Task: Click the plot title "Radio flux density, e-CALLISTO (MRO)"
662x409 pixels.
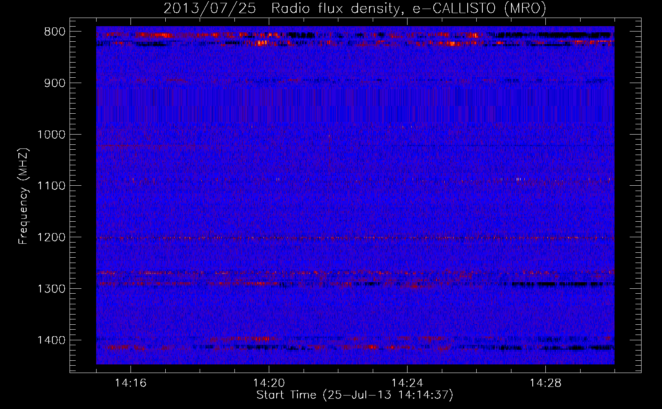Action: click(x=409, y=8)
